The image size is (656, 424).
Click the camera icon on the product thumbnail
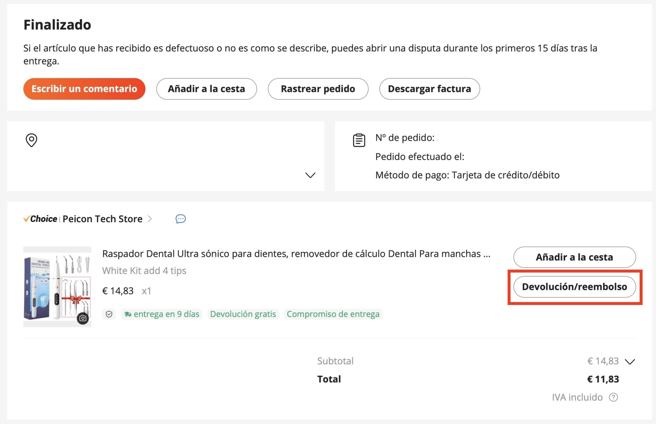point(83,318)
